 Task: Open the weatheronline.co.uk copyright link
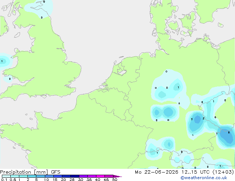coord(204,178)
